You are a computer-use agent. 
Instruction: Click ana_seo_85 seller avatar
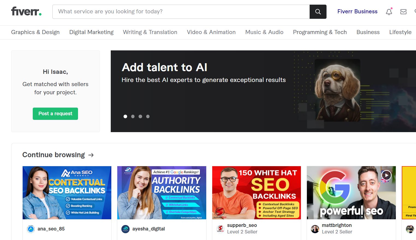31,229
